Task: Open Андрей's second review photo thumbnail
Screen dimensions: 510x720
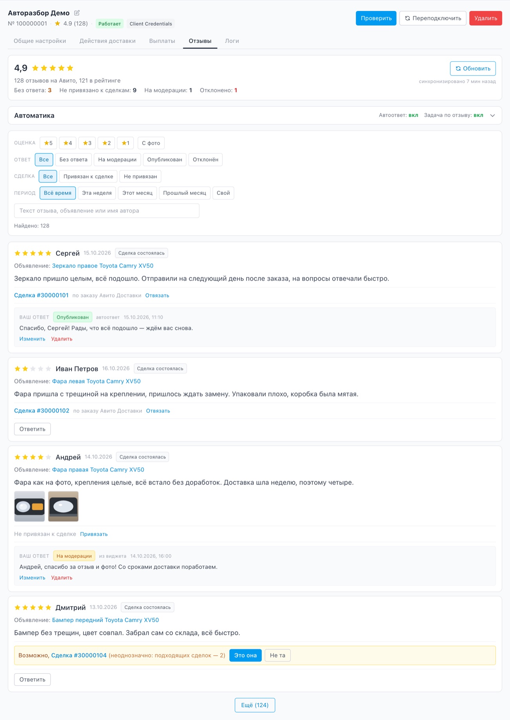Action: pyautogui.click(x=63, y=506)
